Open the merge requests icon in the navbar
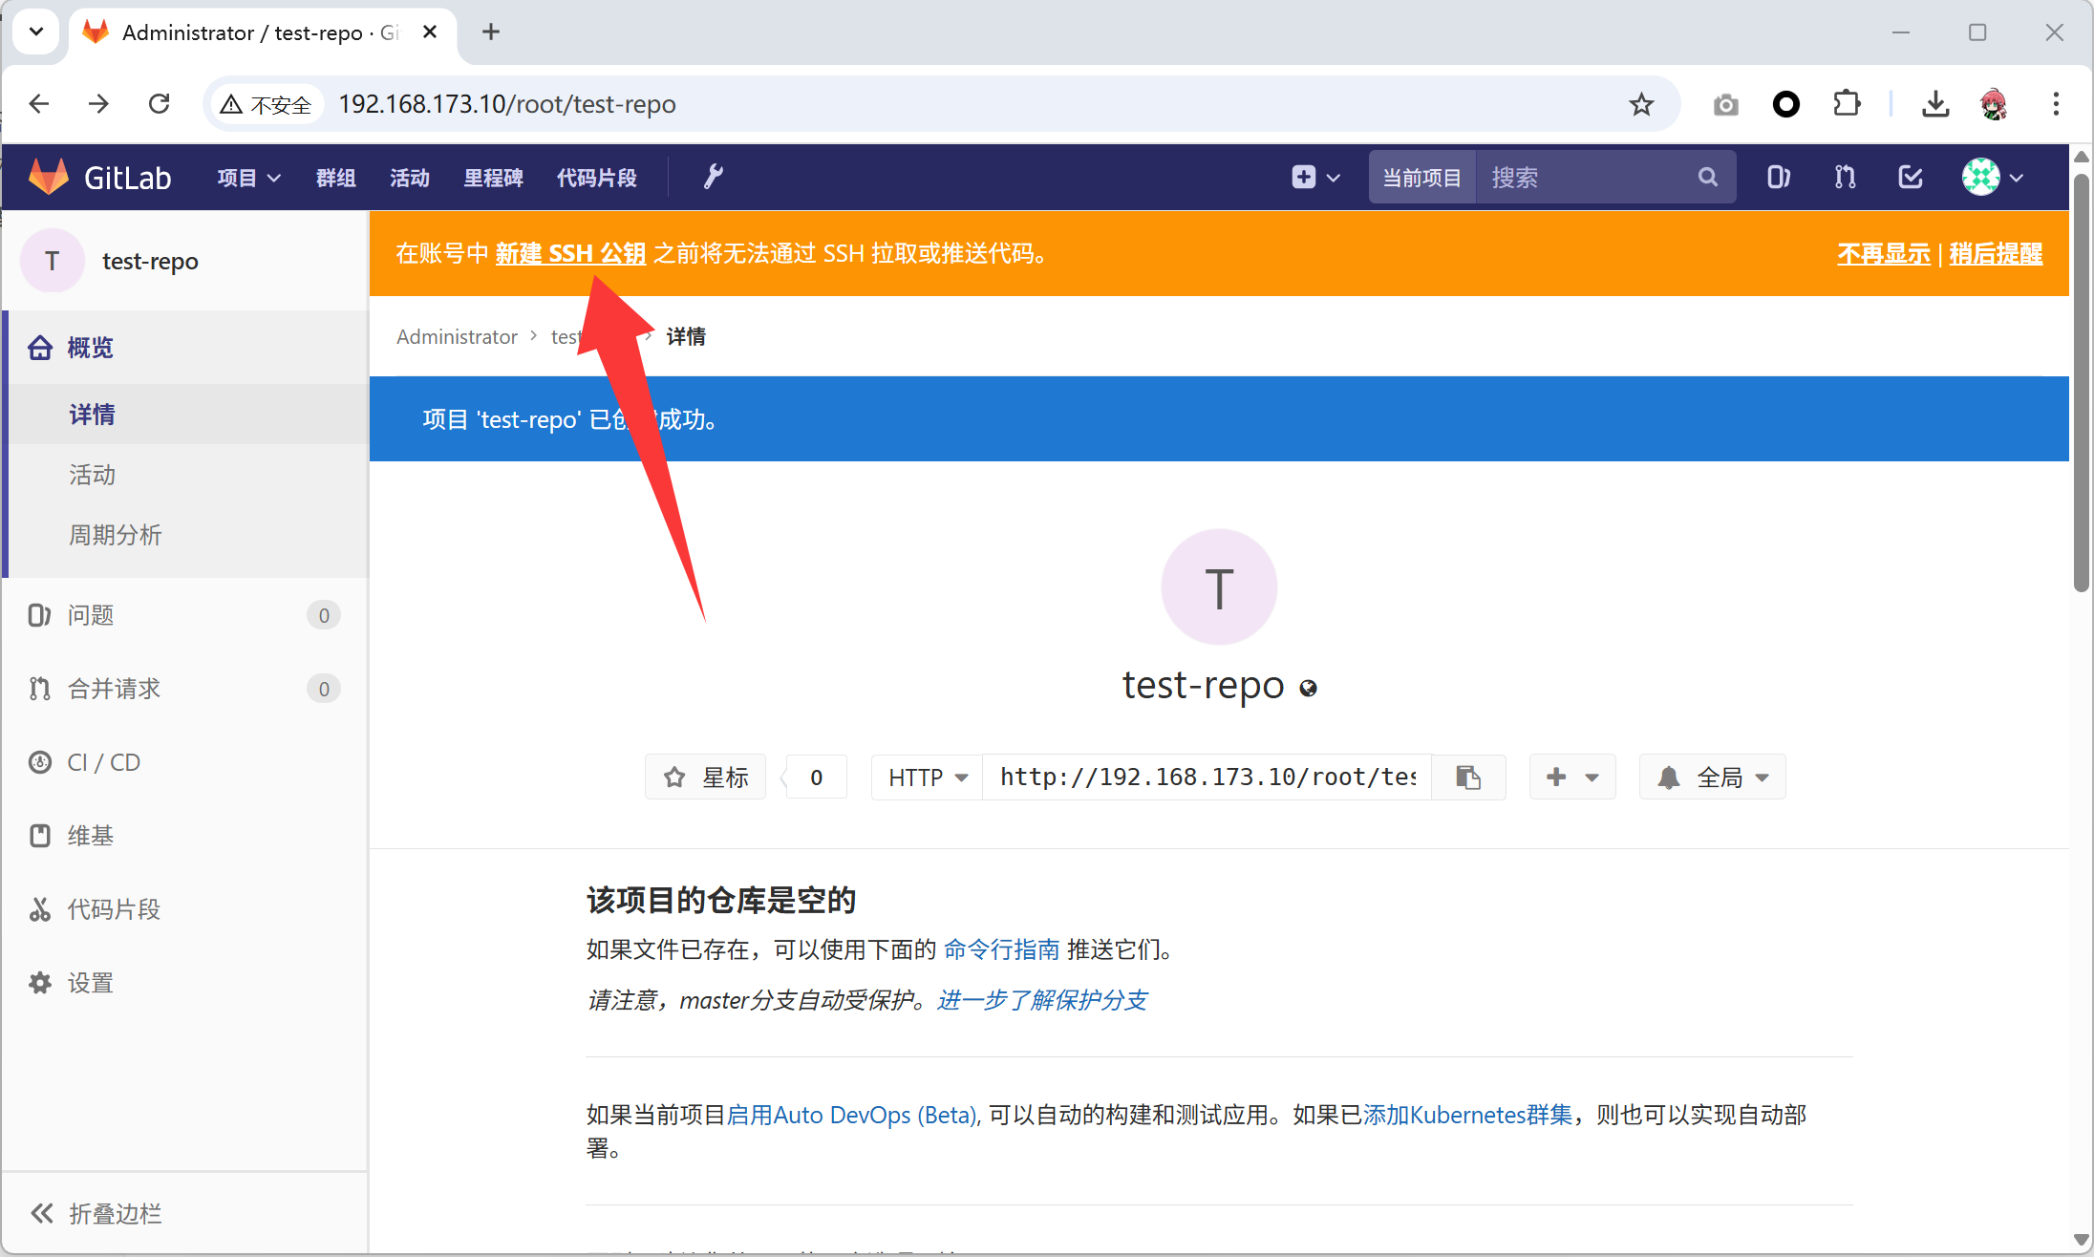2094x1257 pixels. [1845, 177]
